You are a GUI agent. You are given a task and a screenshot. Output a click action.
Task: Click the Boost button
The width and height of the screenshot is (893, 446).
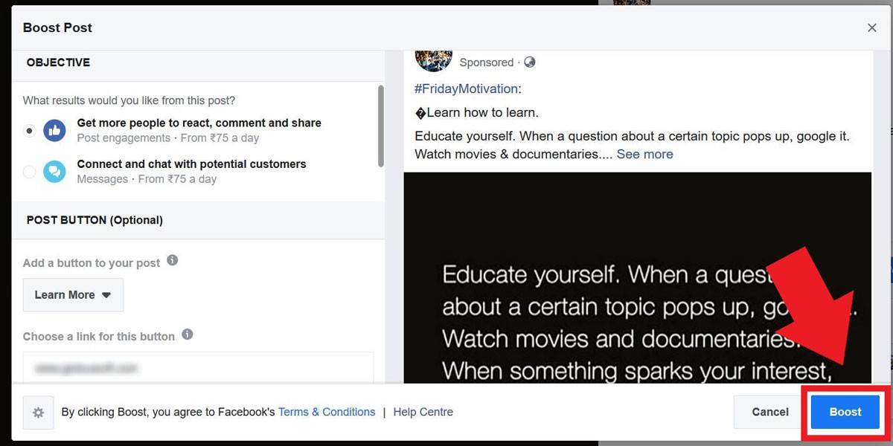(845, 412)
